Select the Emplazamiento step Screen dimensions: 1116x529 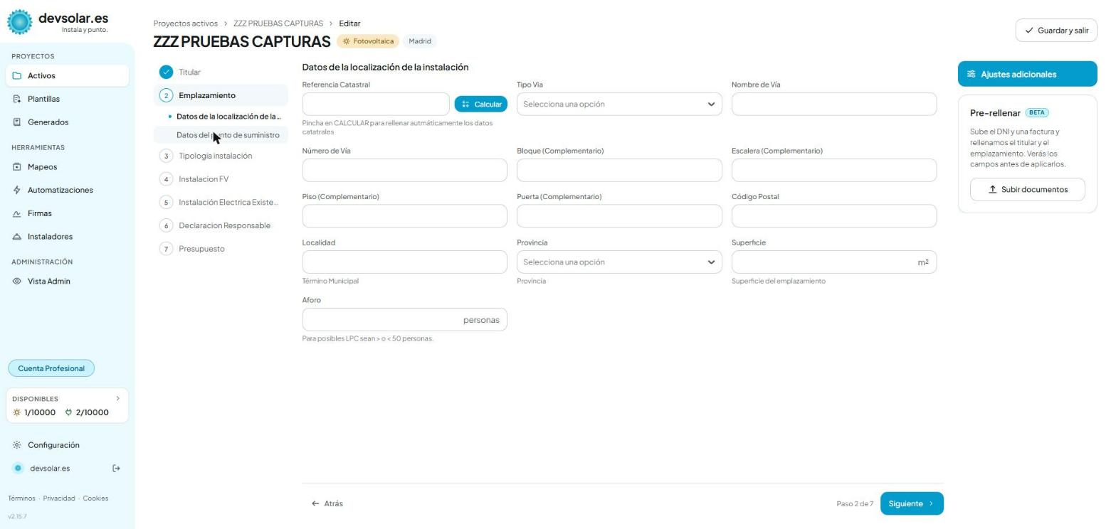point(221,95)
